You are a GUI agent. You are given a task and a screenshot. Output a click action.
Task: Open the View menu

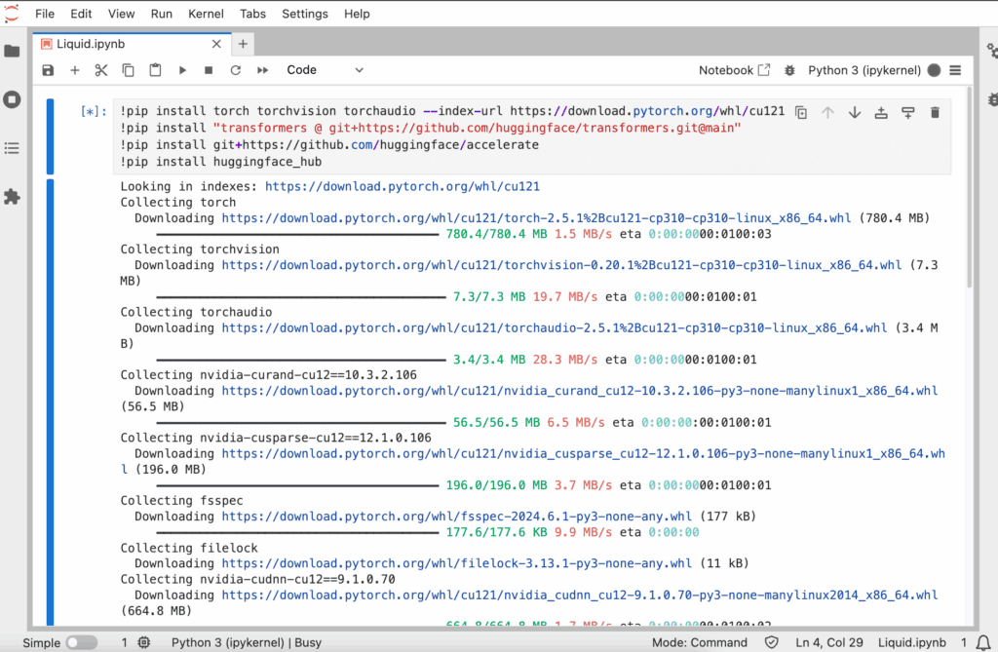pos(121,14)
